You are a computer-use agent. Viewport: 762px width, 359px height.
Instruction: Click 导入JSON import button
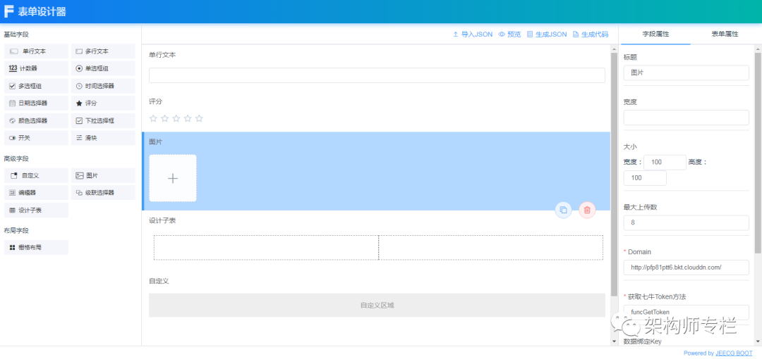tap(472, 34)
